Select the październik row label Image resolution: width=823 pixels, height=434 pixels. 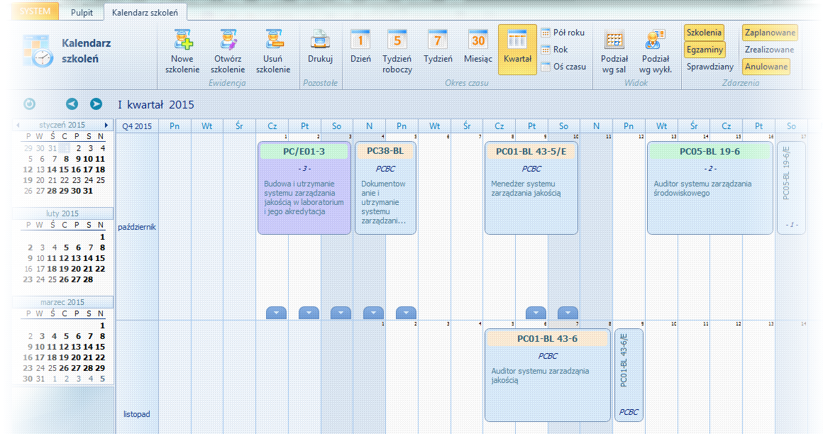137,227
